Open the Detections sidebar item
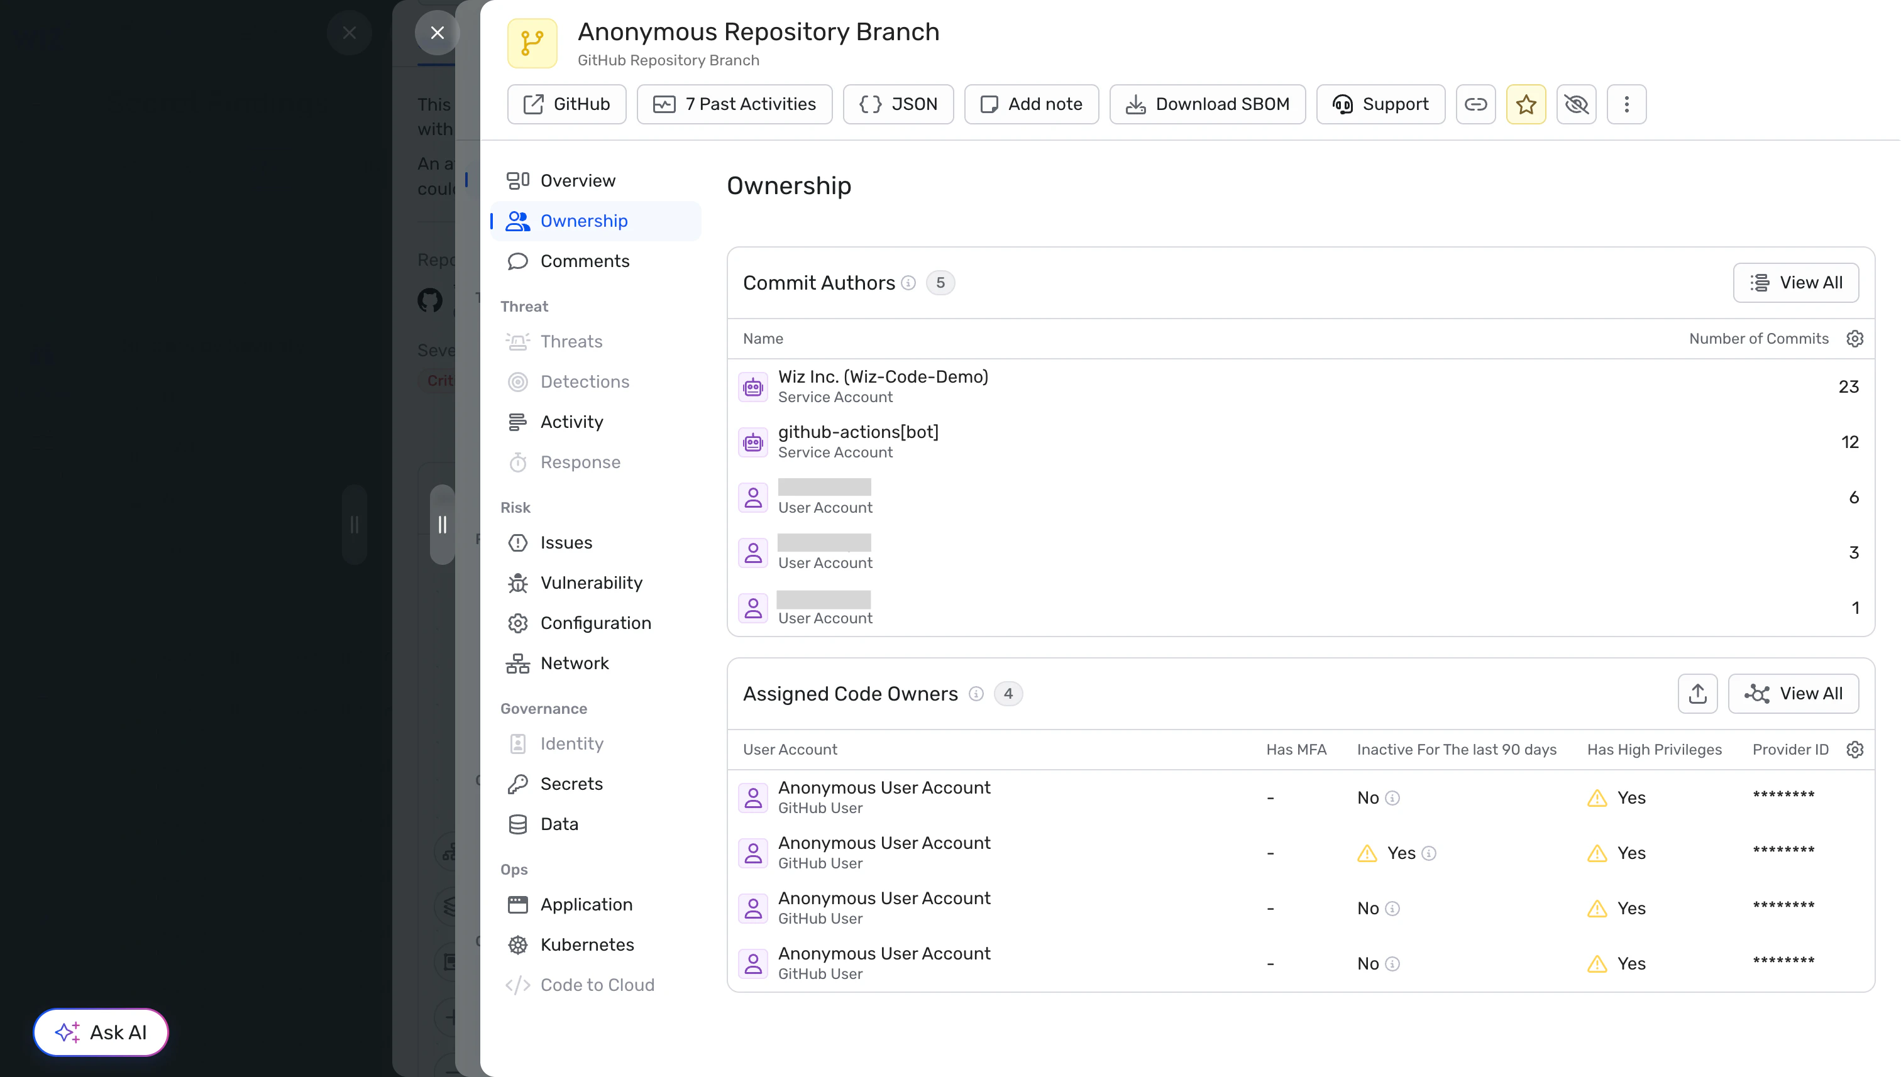 click(x=596, y=381)
